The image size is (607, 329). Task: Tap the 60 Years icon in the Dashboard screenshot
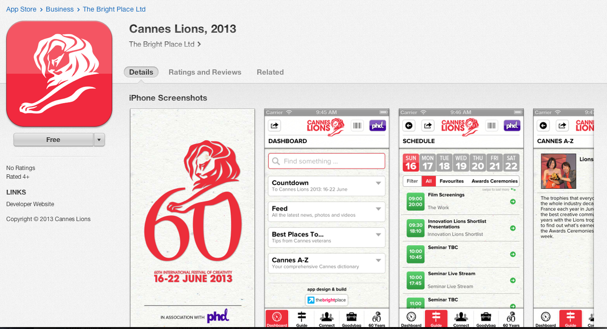point(377,318)
